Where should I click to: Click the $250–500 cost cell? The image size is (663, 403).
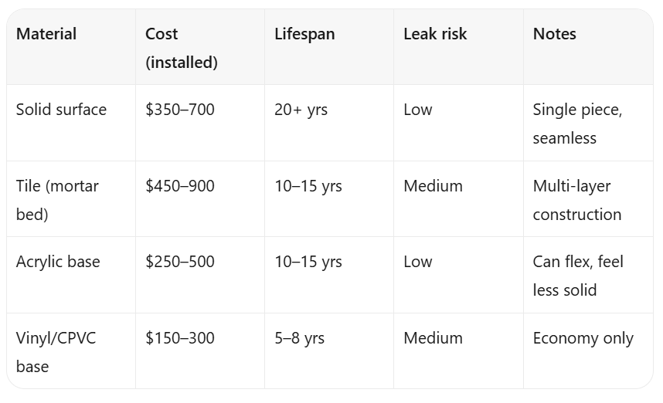200,275
